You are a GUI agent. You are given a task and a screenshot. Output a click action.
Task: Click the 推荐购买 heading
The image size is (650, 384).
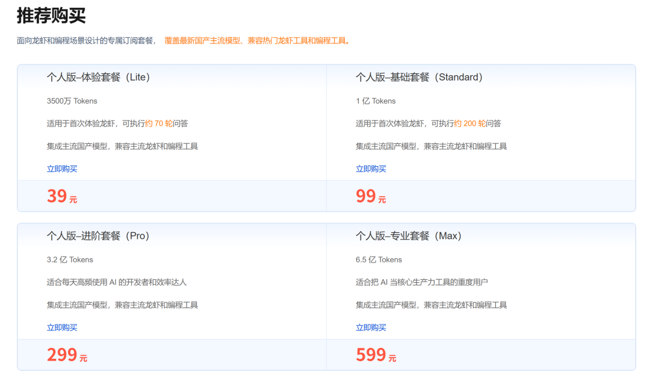(51, 16)
